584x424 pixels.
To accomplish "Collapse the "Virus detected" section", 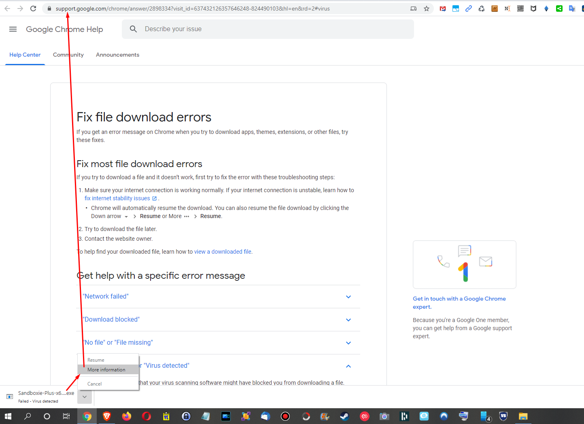I will point(348,366).
